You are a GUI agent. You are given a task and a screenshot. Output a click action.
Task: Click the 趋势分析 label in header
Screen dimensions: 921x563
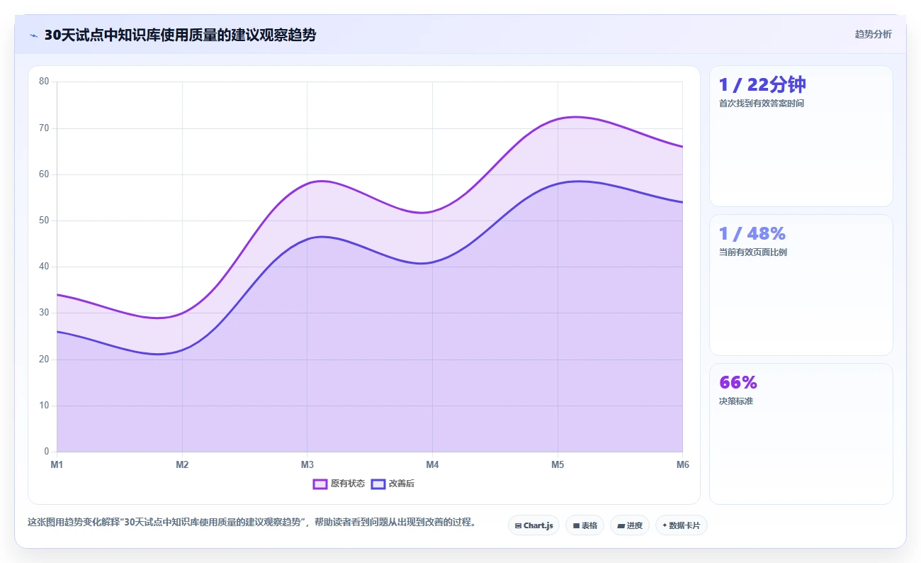[x=873, y=34]
